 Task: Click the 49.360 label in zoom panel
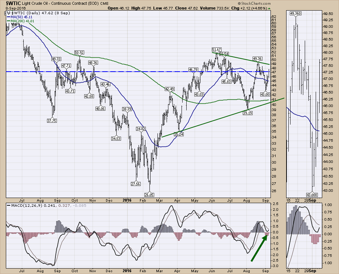click(x=296, y=14)
